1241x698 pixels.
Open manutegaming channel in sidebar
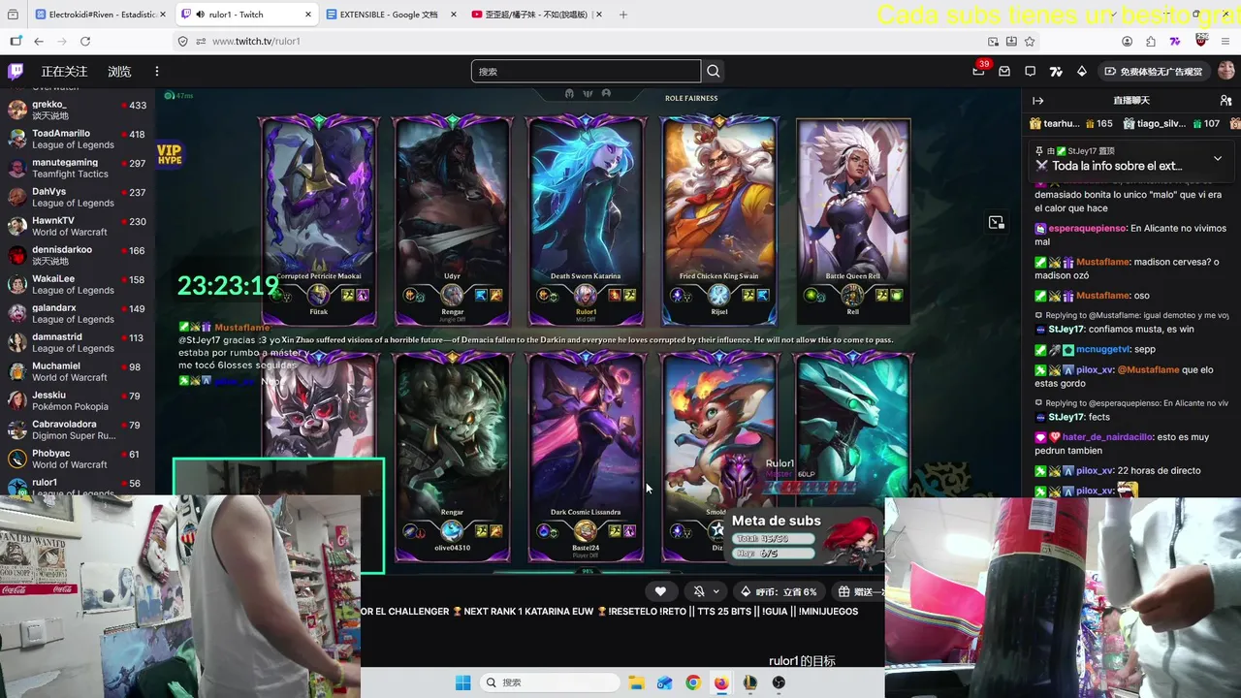[x=78, y=168]
